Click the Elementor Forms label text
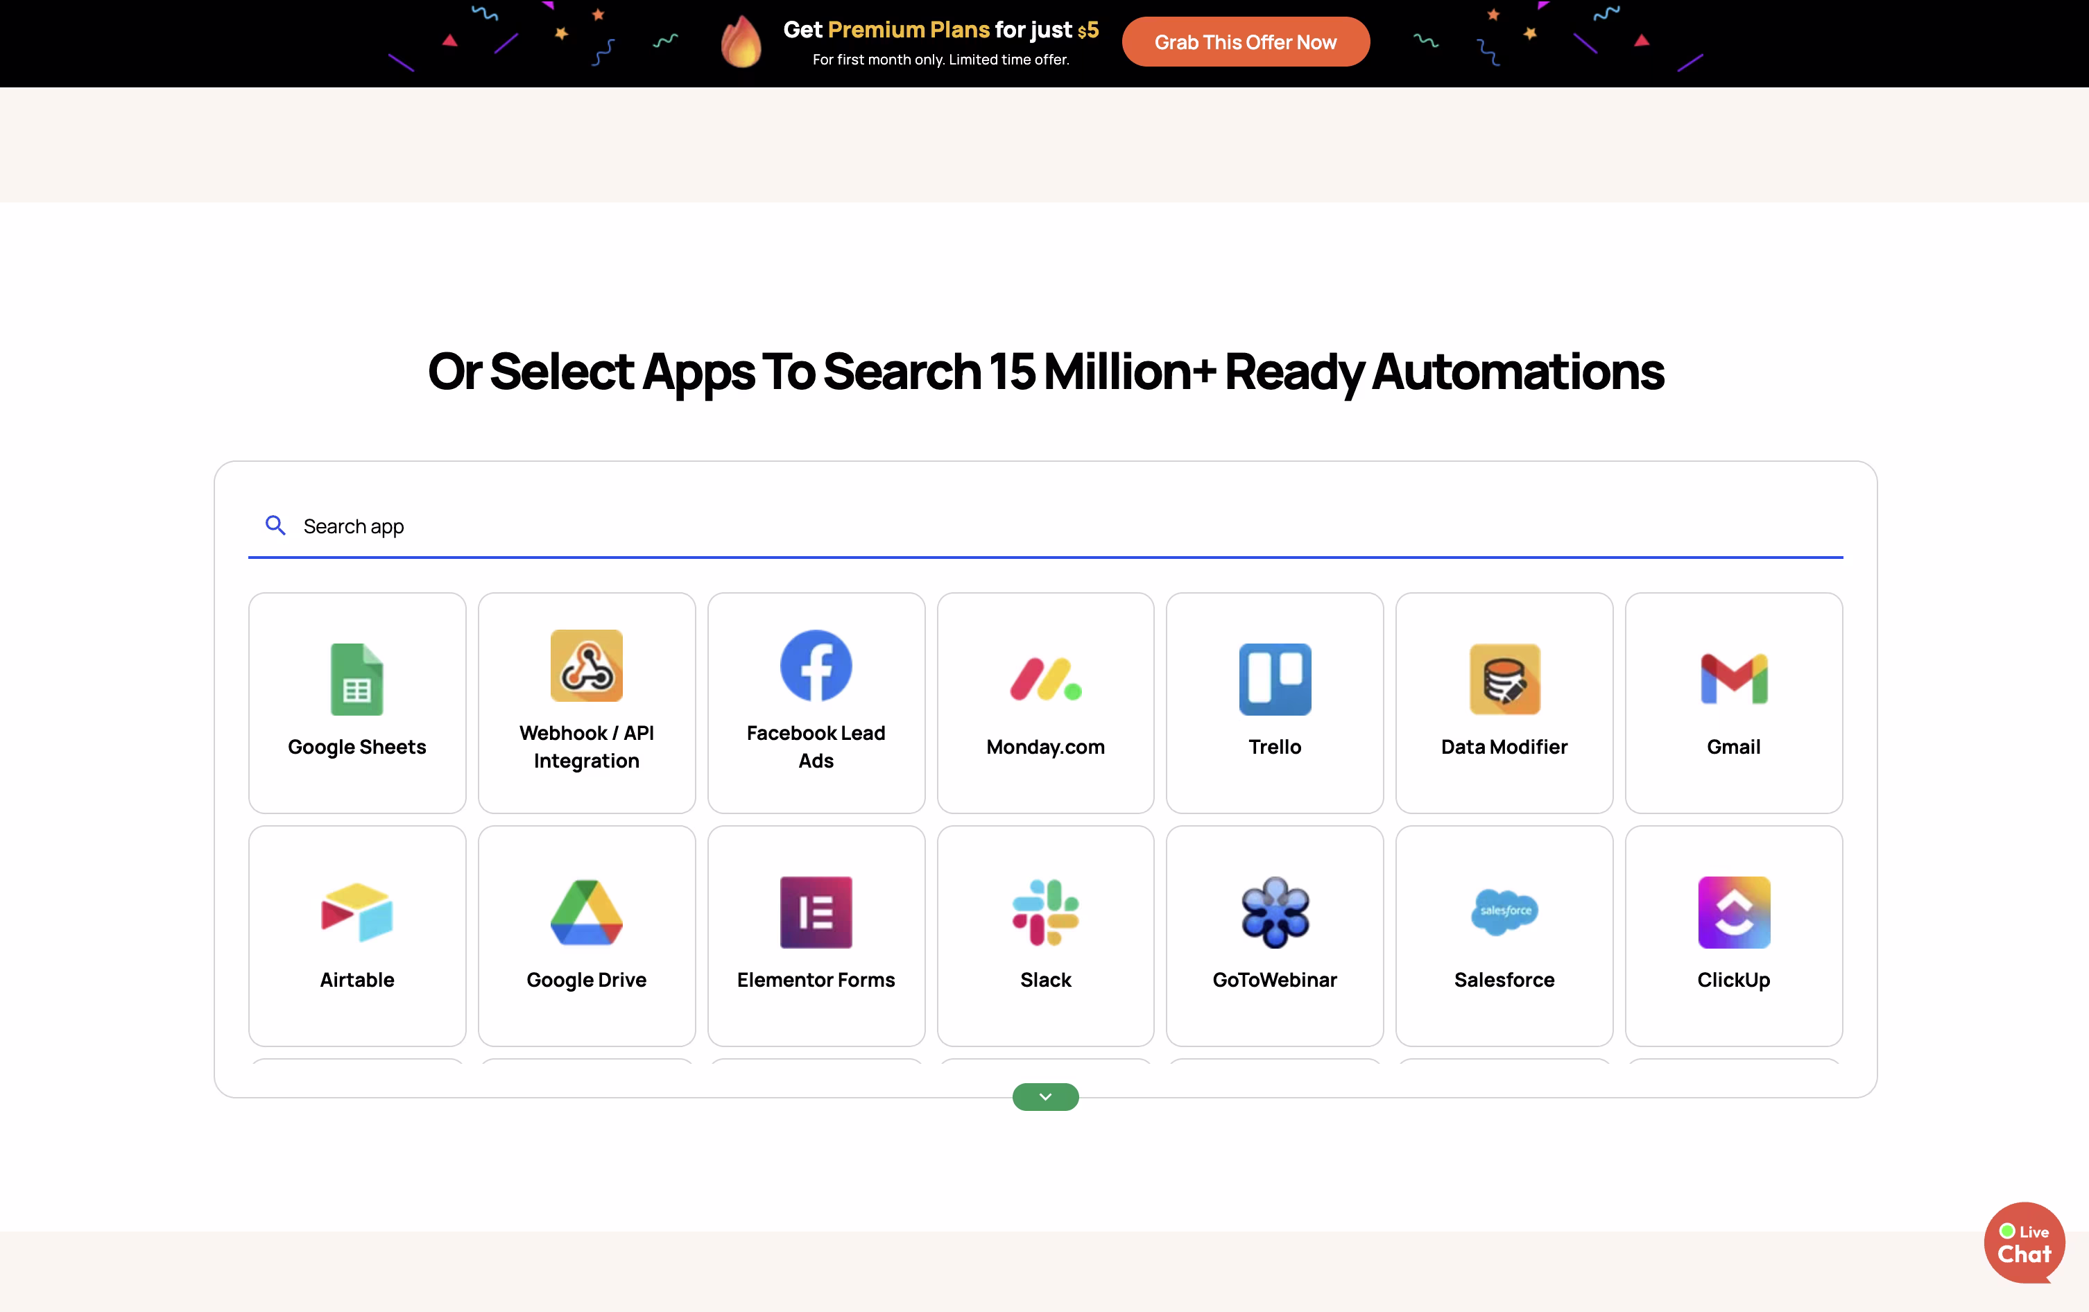 [x=816, y=979]
